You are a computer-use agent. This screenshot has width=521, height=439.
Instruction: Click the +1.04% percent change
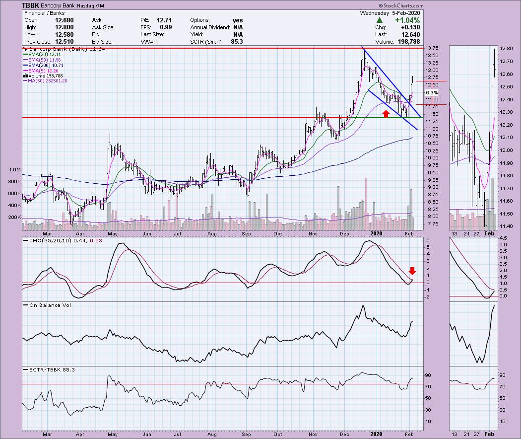(x=407, y=20)
